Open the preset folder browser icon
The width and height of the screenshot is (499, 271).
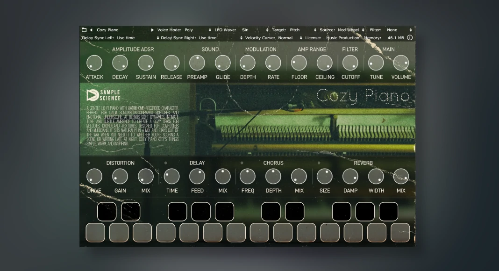click(x=84, y=30)
